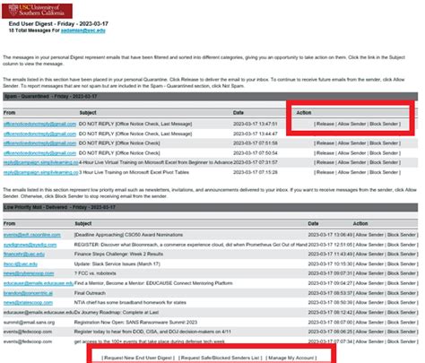425x363 pixels.
Task: Release the Excel Pivot Tables training message
Action: point(325,172)
